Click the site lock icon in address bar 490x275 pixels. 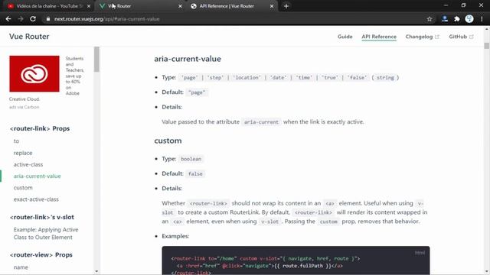[47, 19]
